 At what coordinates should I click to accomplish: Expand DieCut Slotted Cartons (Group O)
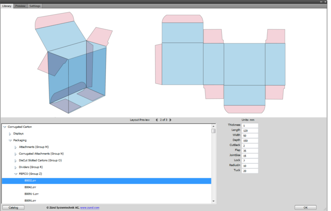tap(15, 161)
